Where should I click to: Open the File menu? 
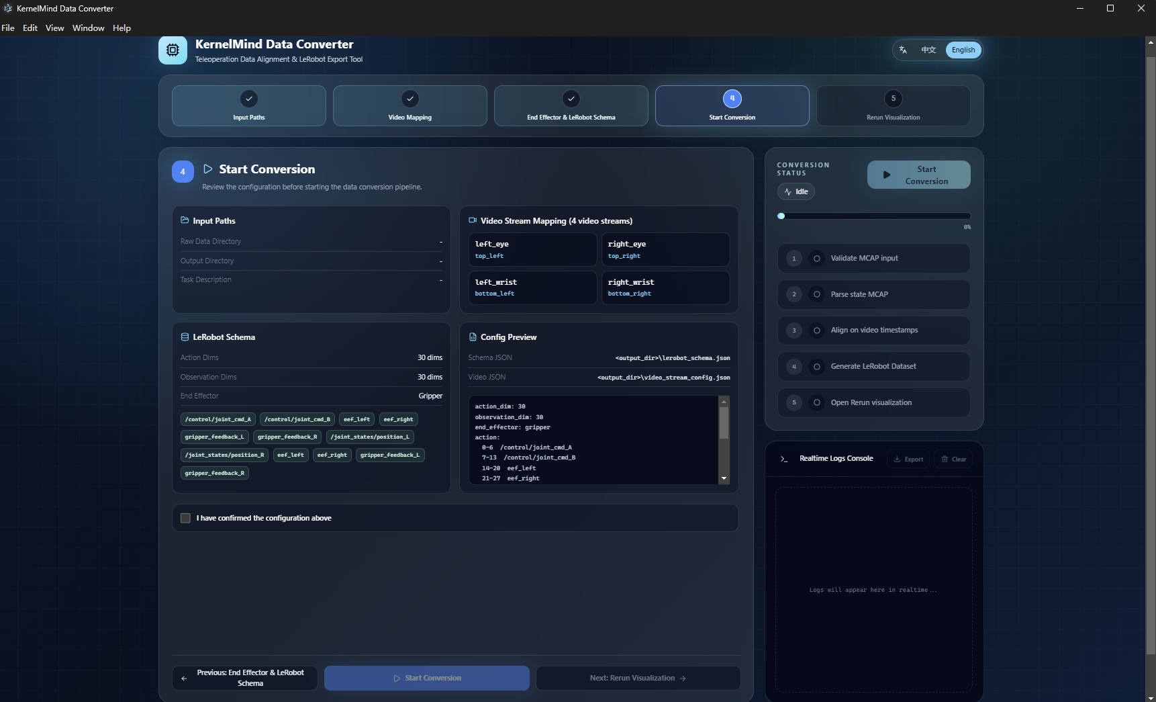pyautogui.click(x=8, y=28)
